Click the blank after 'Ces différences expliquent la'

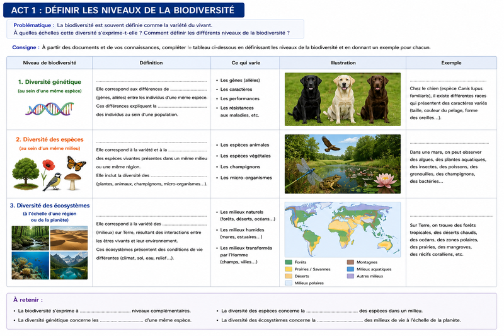[182, 107]
